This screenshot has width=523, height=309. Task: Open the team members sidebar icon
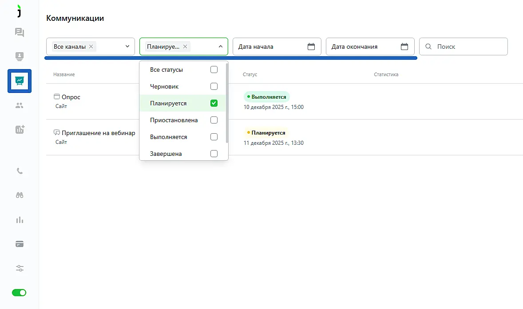tap(20, 105)
